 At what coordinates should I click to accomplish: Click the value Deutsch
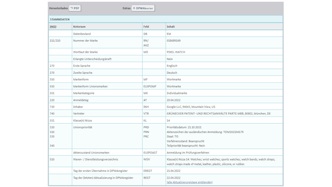coord(172,73)
